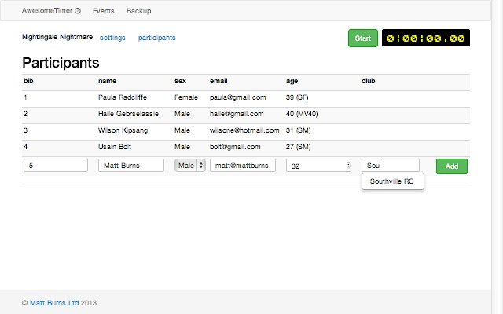Screen dimensions: 503x314
Task: Click the age field showing 32
Action: 318,166
